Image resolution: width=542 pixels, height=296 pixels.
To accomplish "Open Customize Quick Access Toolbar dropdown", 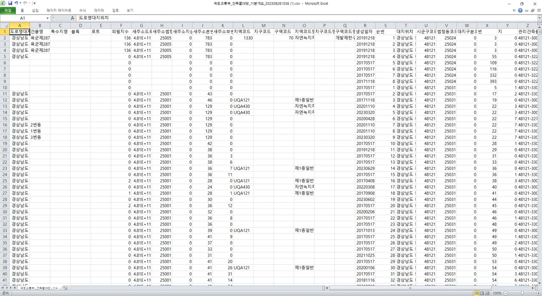I will [x=34, y=3].
